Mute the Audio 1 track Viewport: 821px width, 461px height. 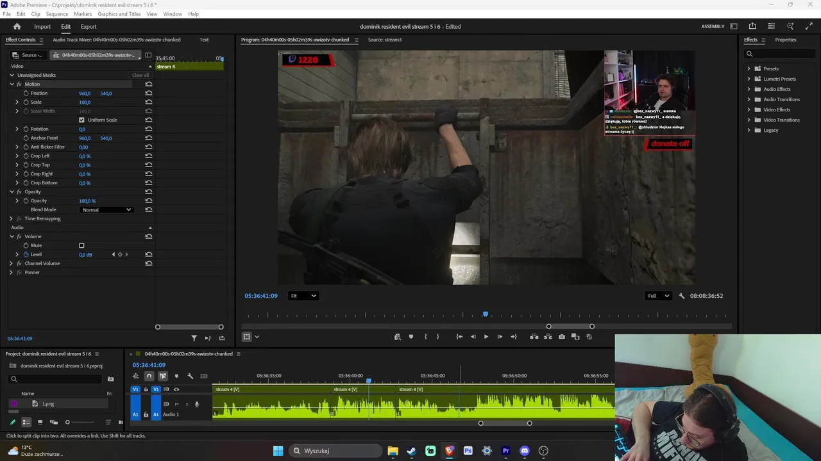pyautogui.click(x=176, y=404)
